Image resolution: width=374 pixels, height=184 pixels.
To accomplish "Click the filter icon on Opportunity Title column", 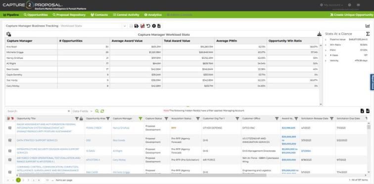I will pos(77,118).
